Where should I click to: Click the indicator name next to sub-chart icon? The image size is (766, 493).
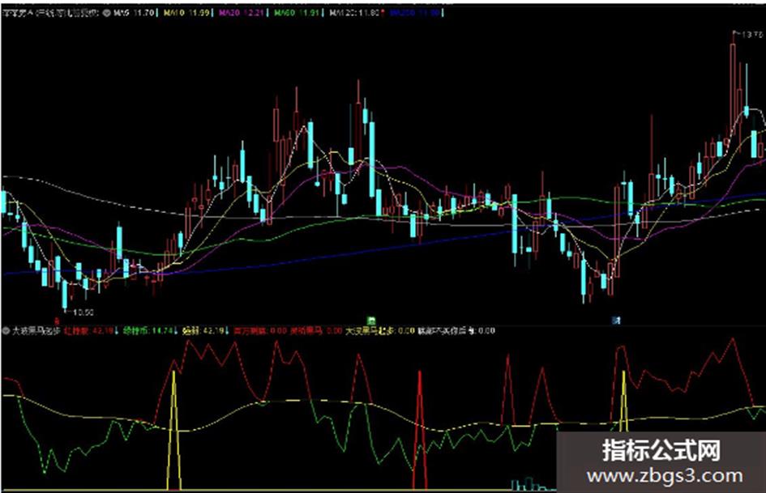pos(36,330)
